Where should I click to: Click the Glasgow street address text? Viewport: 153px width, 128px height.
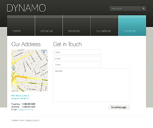click(20, 97)
